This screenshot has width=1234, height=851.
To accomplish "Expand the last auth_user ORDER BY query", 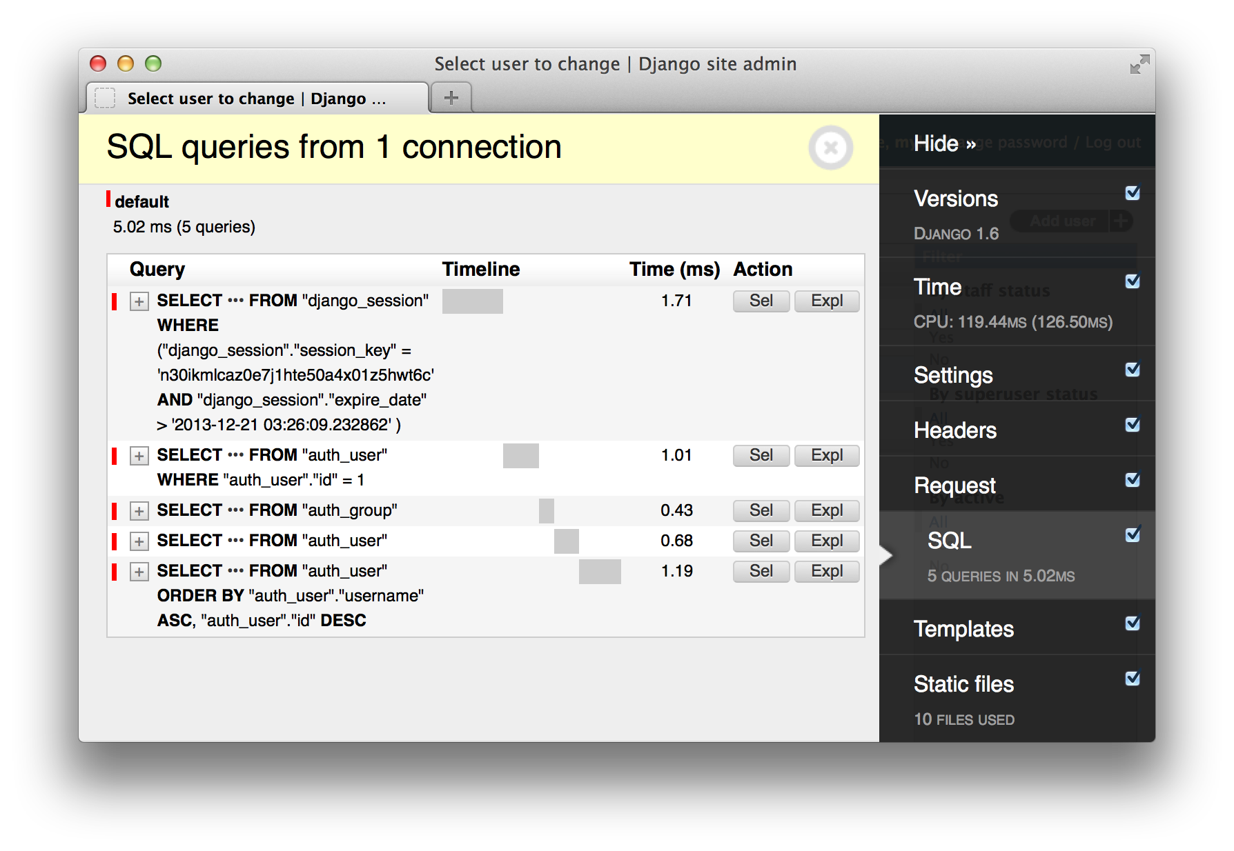I will pos(139,571).
